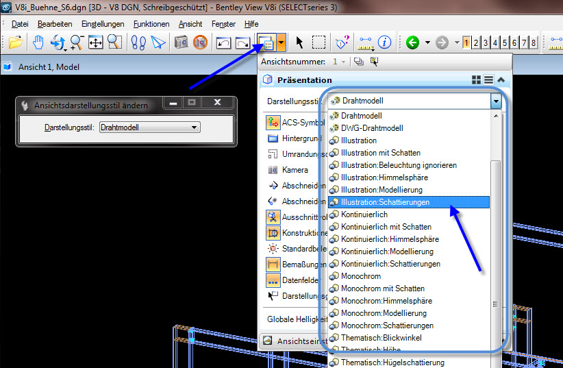The image size is (563, 368).
Task: Toggle view window 1
Action: click(x=466, y=42)
